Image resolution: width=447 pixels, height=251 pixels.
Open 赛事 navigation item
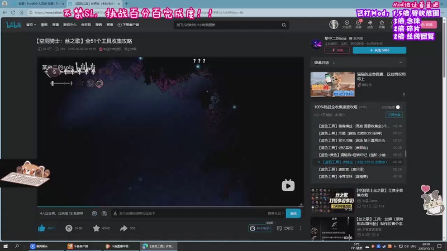point(110,25)
